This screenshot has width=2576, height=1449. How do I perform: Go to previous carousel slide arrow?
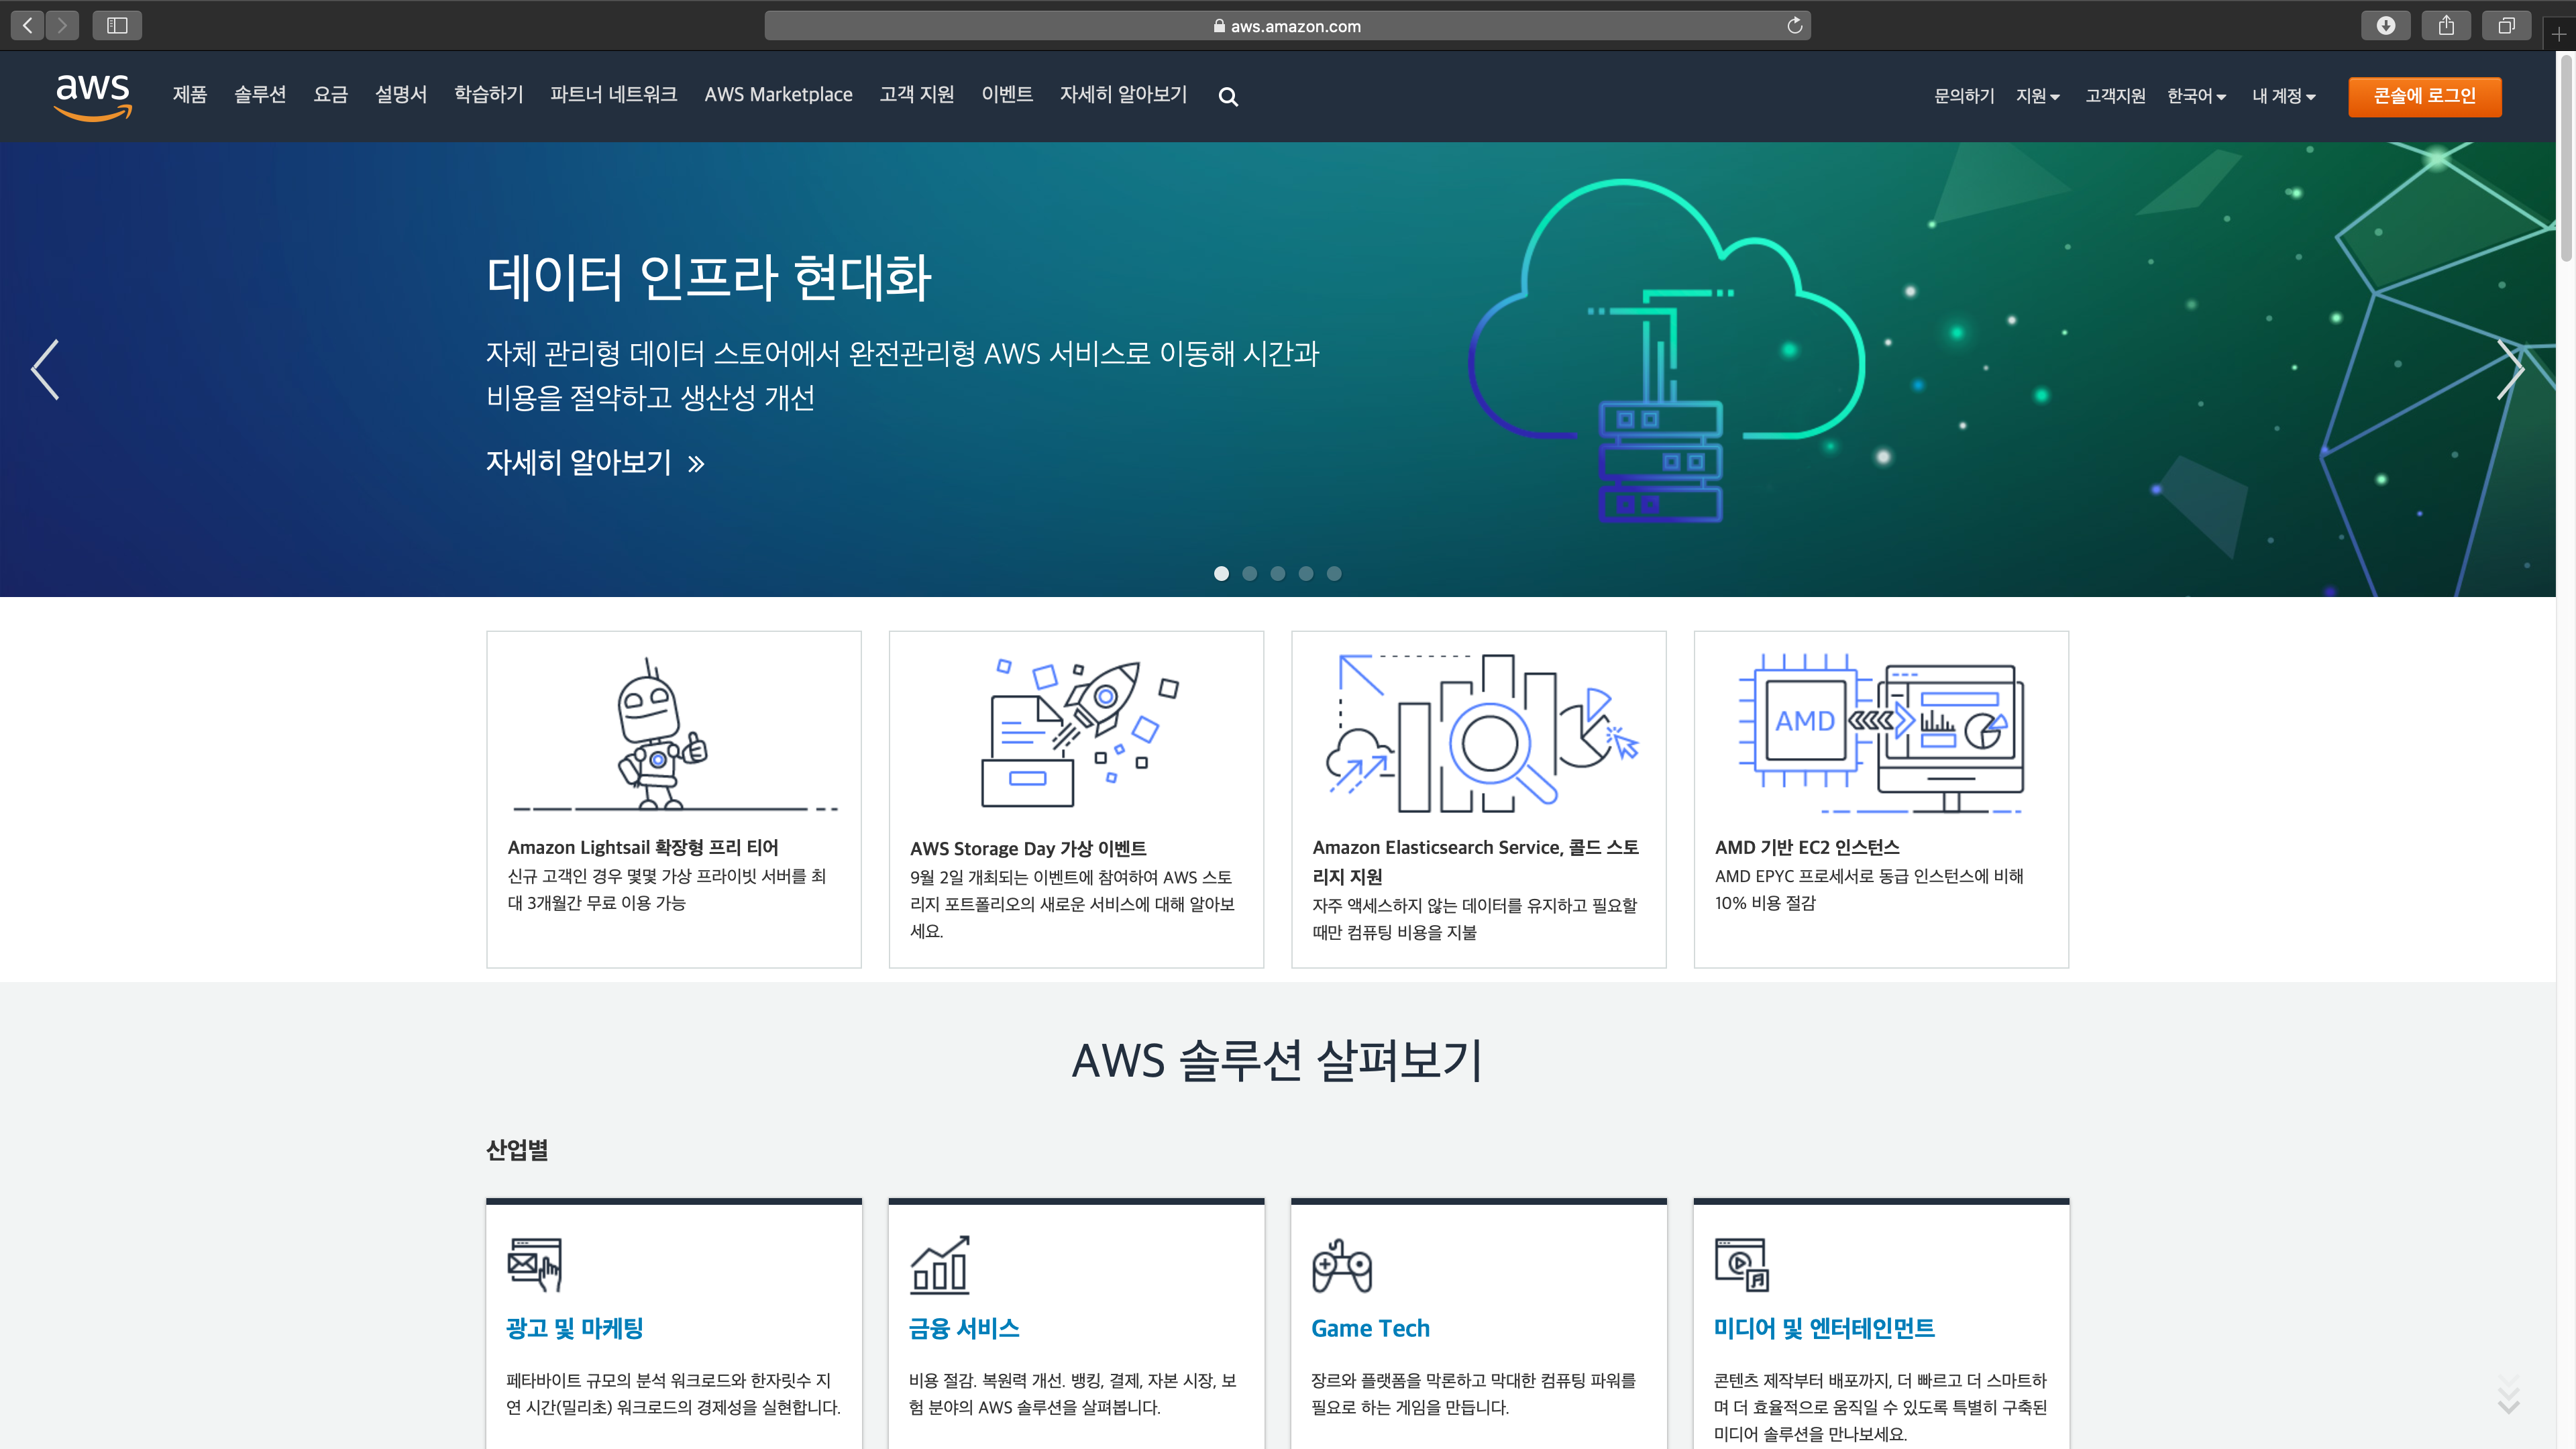[x=45, y=370]
